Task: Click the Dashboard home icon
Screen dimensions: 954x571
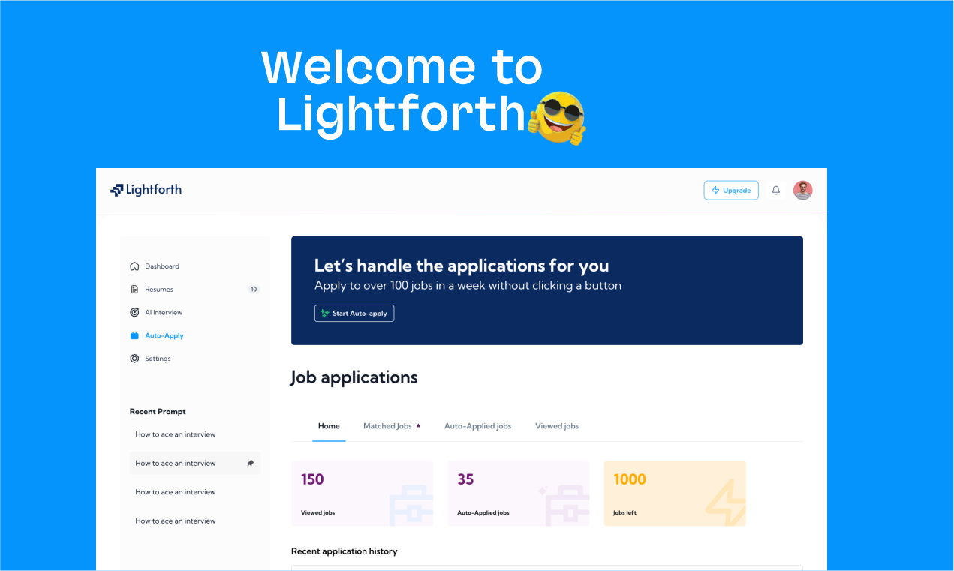Action: tap(134, 266)
